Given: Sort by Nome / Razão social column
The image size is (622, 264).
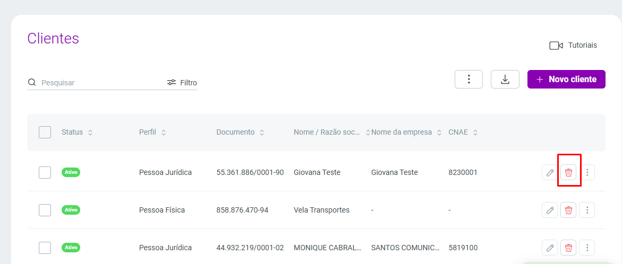Looking at the screenshot, I should [x=331, y=132].
